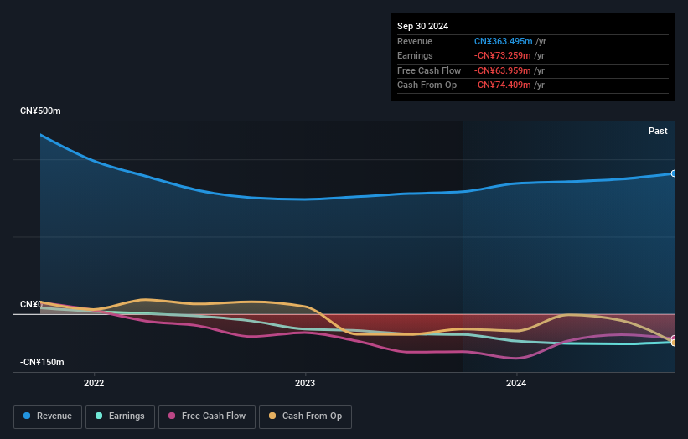Click the -CN¥73.259m earnings value

tap(503, 55)
